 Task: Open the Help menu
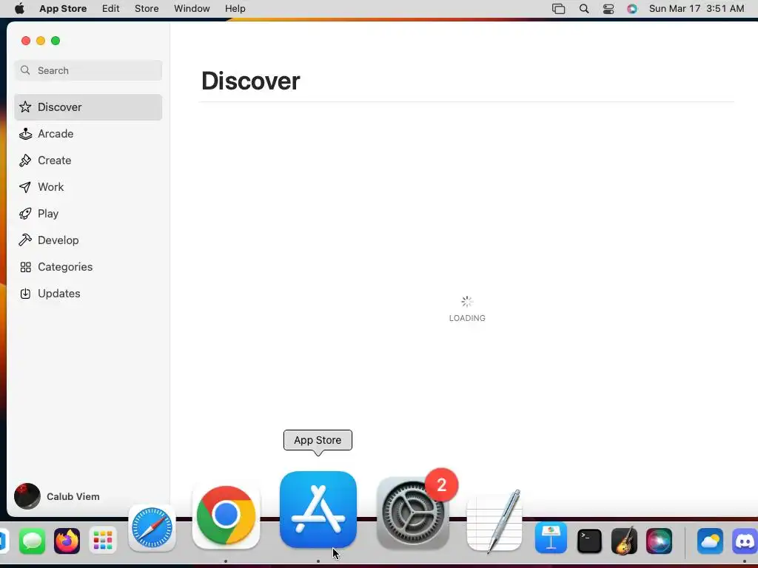235,9
